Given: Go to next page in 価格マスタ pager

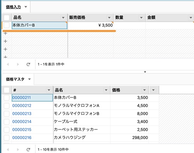Looking at the screenshot, I should click(x=18, y=150).
